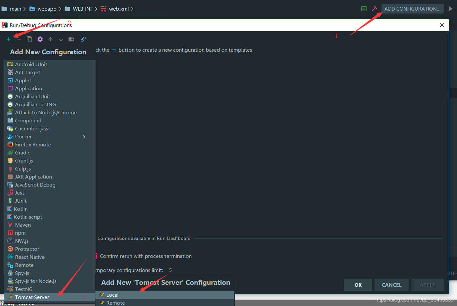Select Gulp.js configuration type
457x306 pixels.
tap(48, 169)
